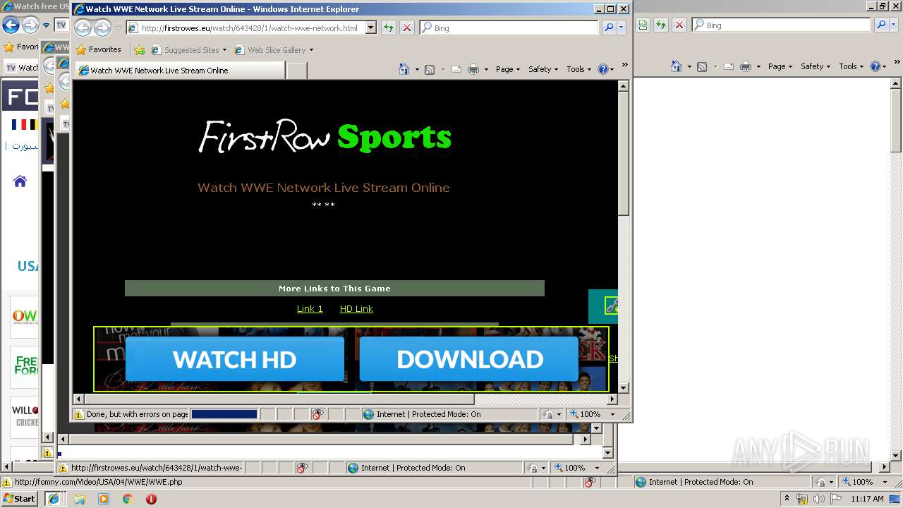This screenshot has width=903, height=508.
Task: Click the 'Link 1' stream link
Action: point(310,308)
